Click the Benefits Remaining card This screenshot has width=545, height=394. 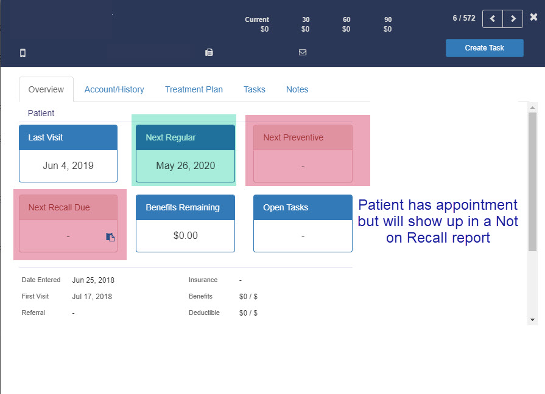tap(185, 222)
